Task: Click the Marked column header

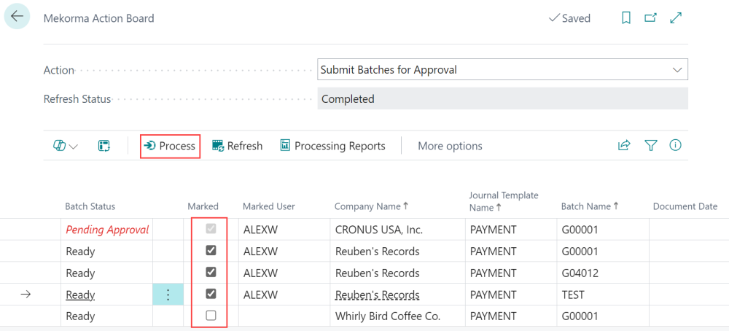Action: [203, 206]
